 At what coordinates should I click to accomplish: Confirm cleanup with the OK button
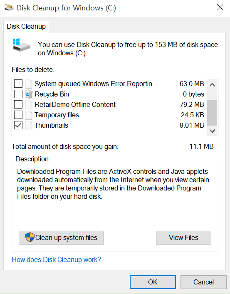(153, 282)
